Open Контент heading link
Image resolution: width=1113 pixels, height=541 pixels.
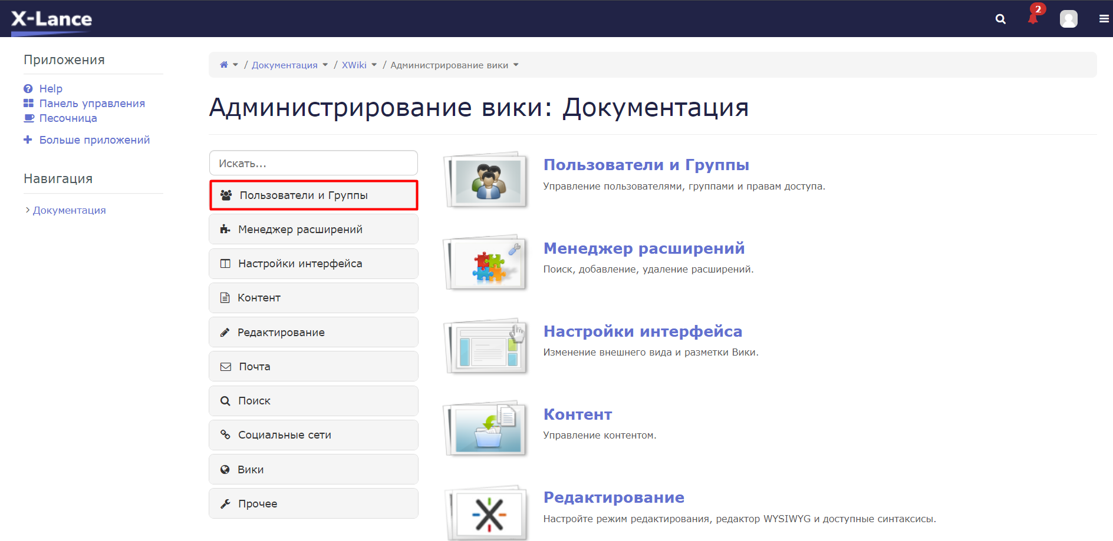(x=578, y=414)
